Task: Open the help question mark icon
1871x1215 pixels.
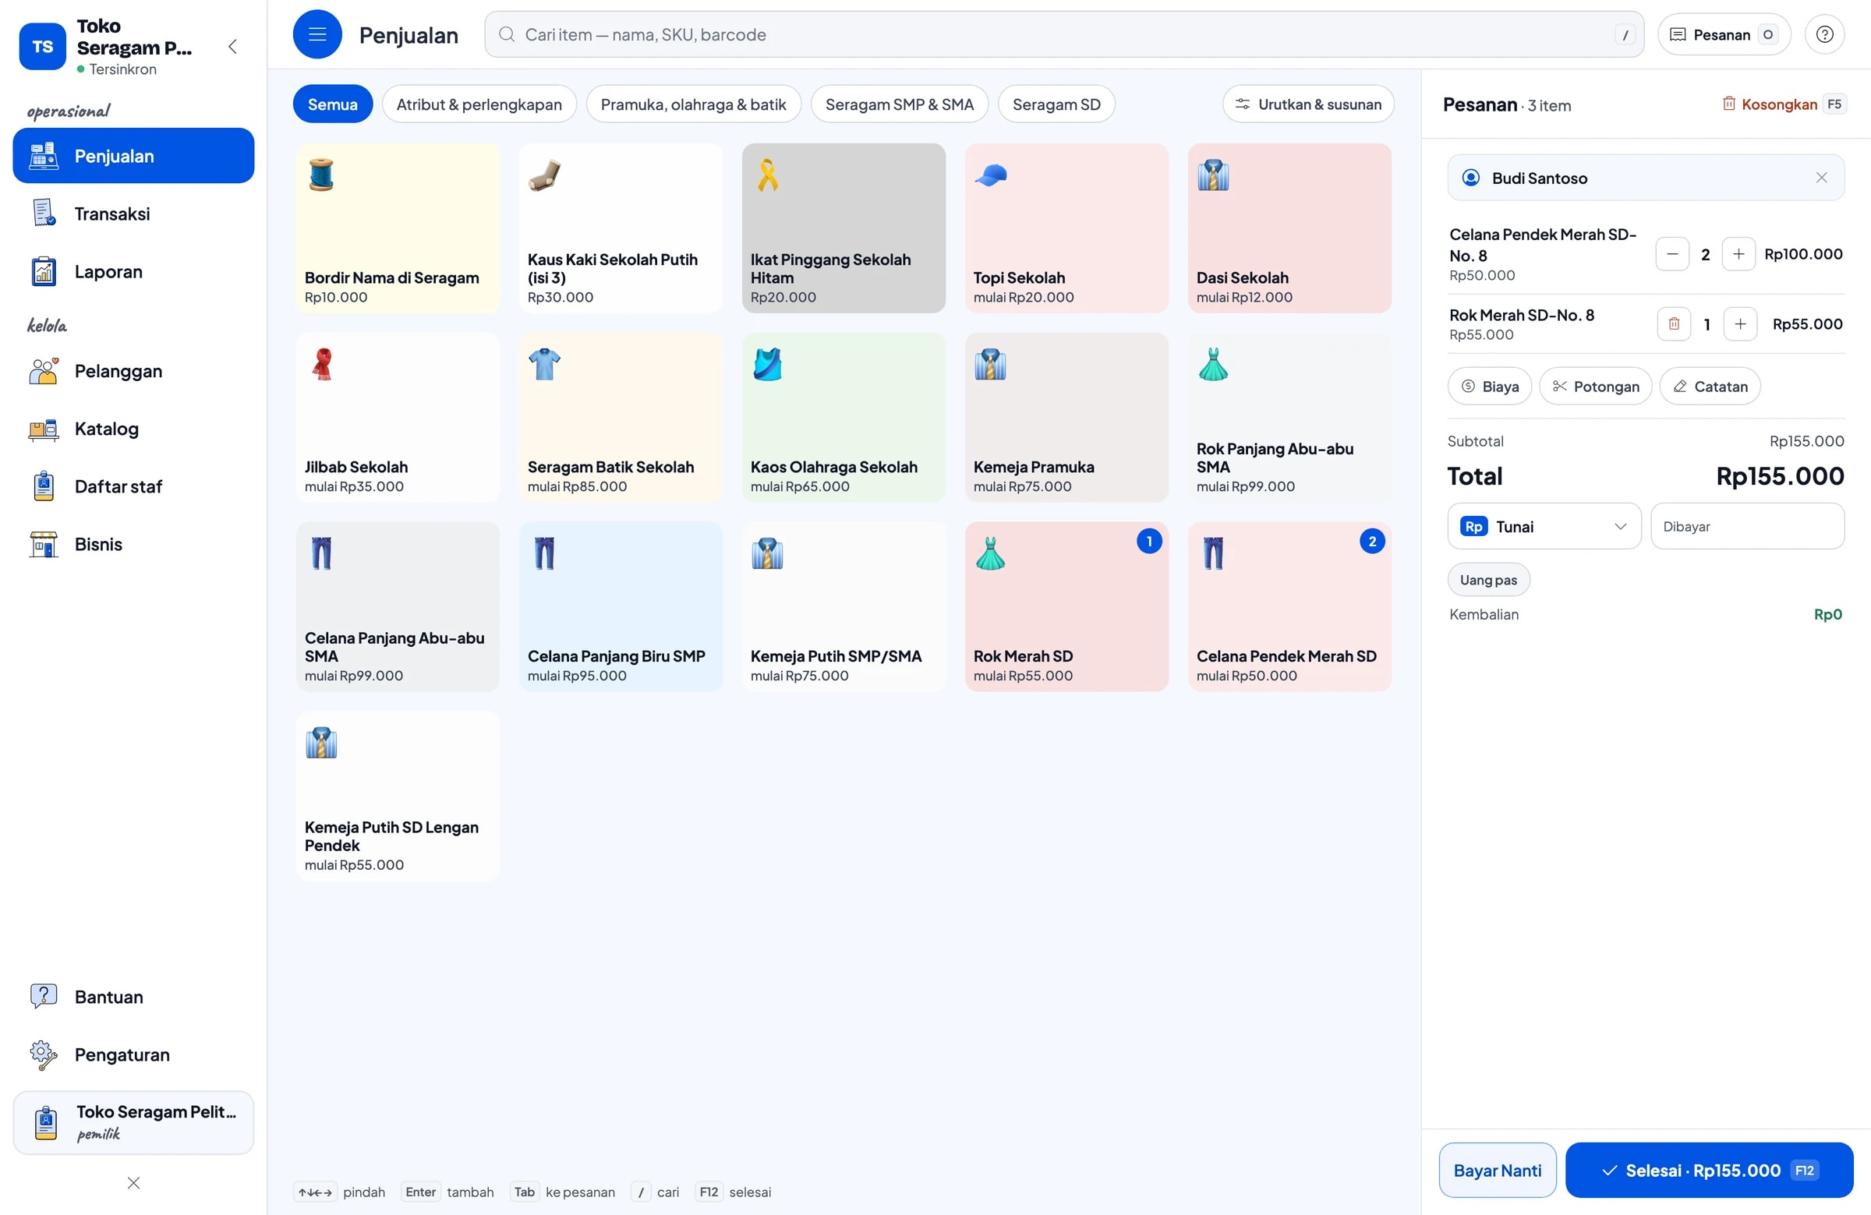Action: (1825, 34)
